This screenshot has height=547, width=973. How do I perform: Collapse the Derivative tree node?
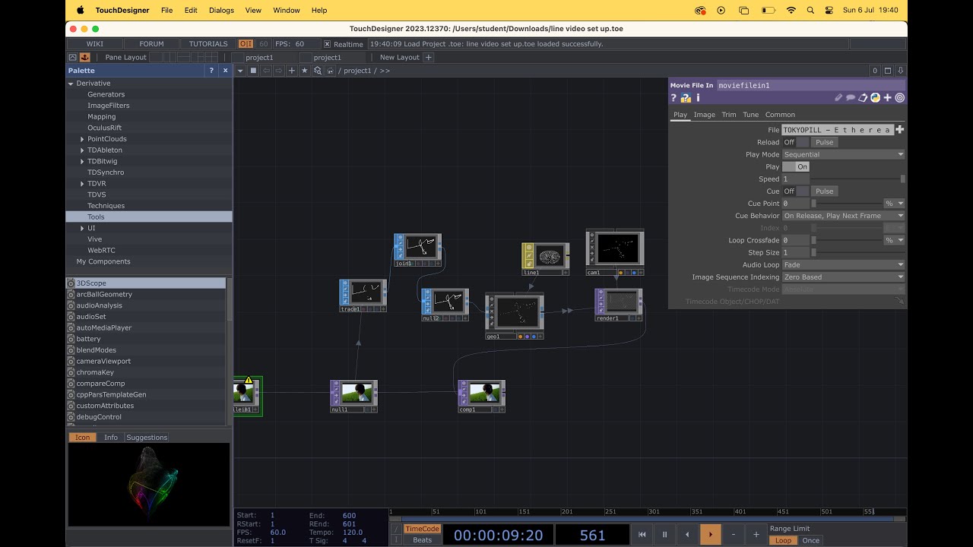[71, 84]
